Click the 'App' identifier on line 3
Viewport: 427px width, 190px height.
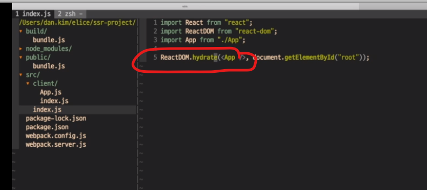[x=191, y=40]
